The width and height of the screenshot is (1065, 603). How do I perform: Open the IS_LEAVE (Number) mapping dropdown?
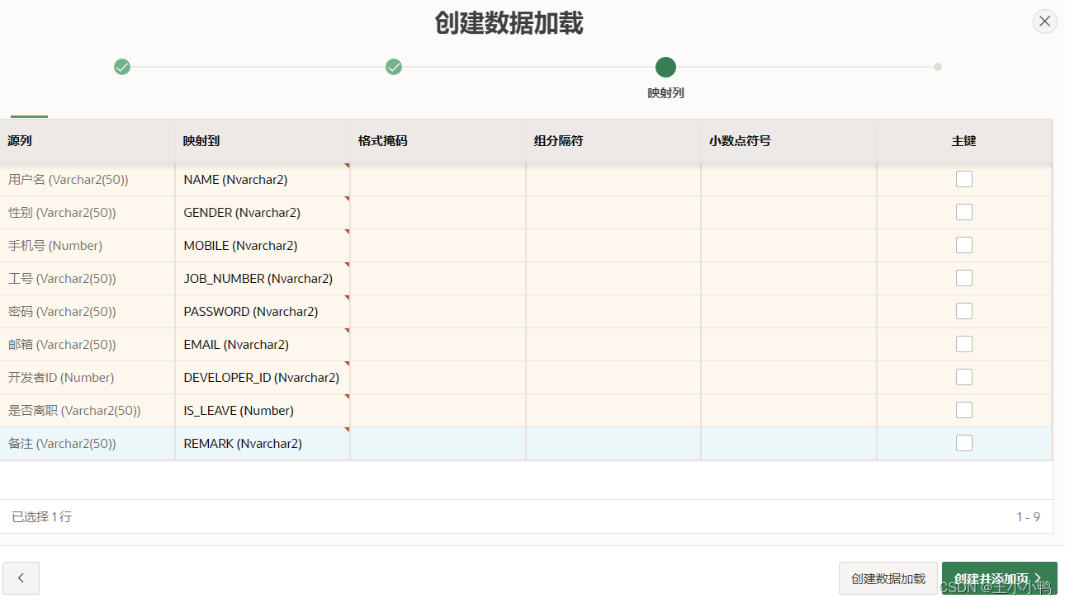click(x=263, y=410)
